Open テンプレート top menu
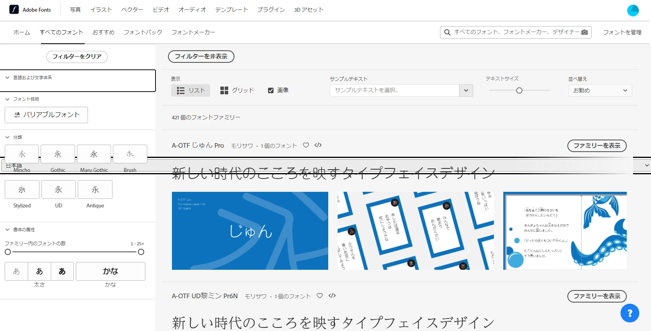651x331 pixels. pyautogui.click(x=232, y=10)
